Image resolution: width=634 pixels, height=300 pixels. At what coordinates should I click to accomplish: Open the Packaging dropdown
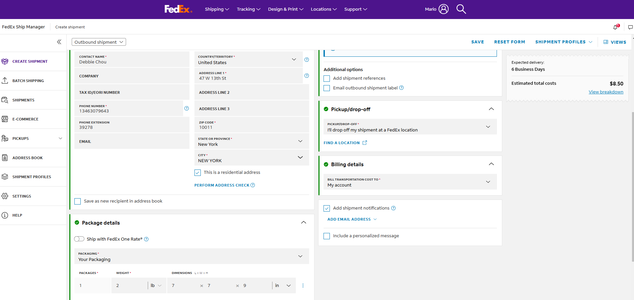pyautogui.click(x=192, y=256)
